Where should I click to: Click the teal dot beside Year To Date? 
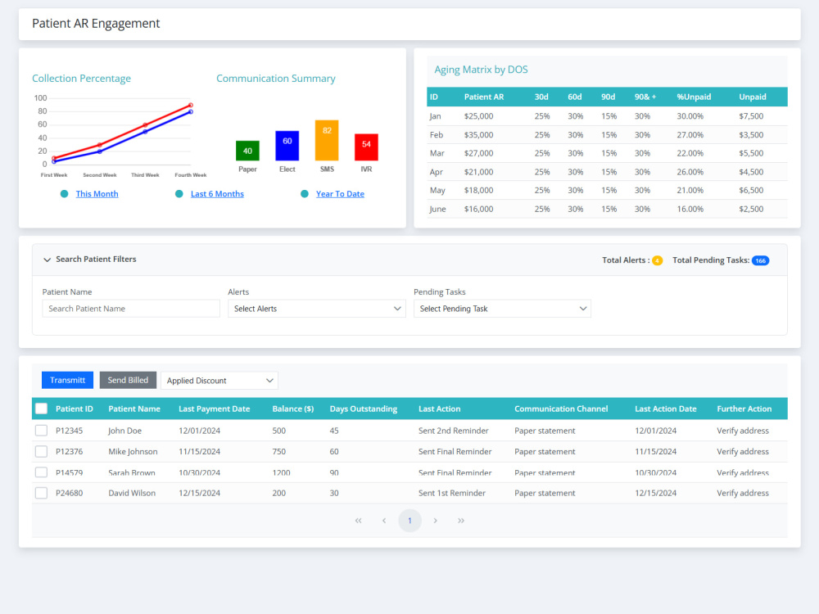305,194
